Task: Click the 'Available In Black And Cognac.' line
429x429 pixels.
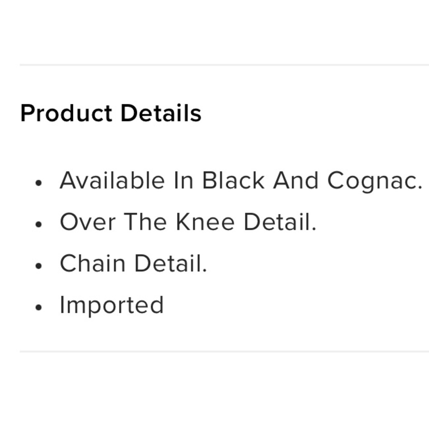Action: pyautogui.click(x=241, y=181)
